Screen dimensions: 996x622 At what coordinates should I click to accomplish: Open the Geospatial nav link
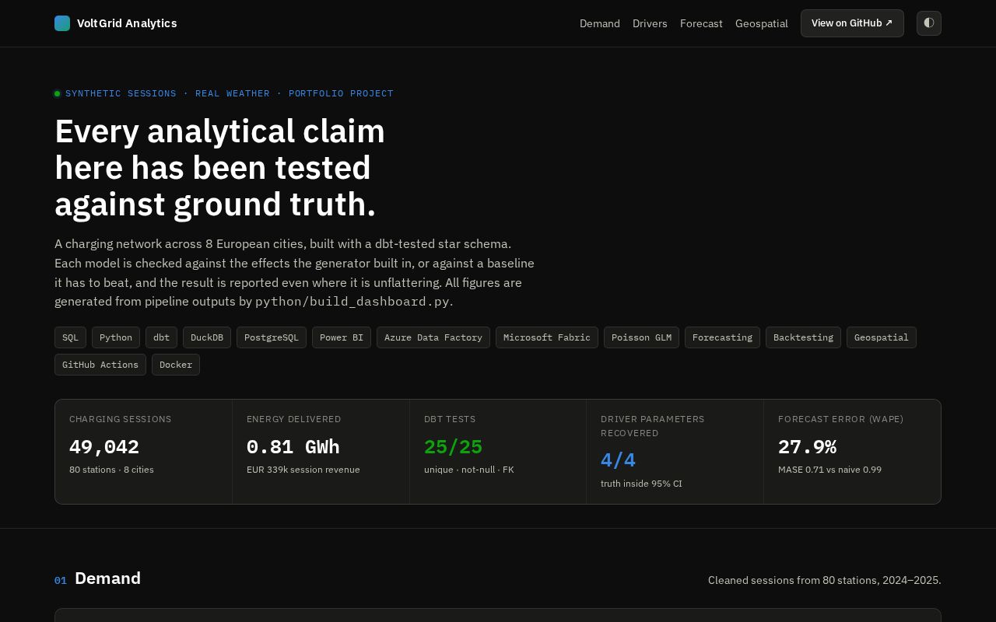(x=762, y=23)
